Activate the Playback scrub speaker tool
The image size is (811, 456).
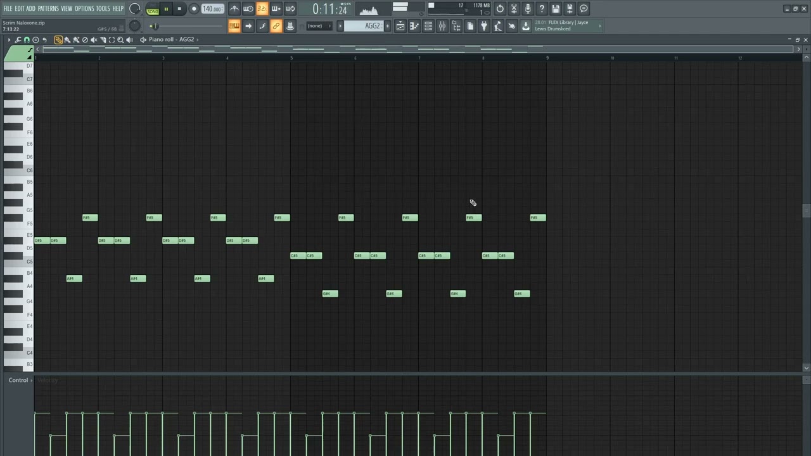[129, 40]
